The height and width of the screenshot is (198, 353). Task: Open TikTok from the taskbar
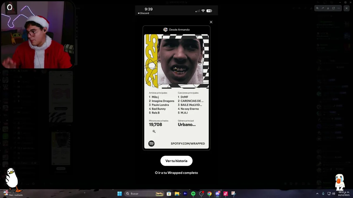(x=225, y=194)
